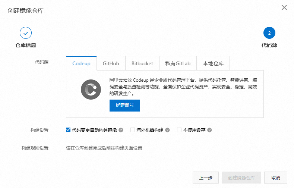Image resolution: width=294 pixels, height=188 pixels.
Task: Open help icon next to 代码变更自动构建镜像
Action: [121, 130]
